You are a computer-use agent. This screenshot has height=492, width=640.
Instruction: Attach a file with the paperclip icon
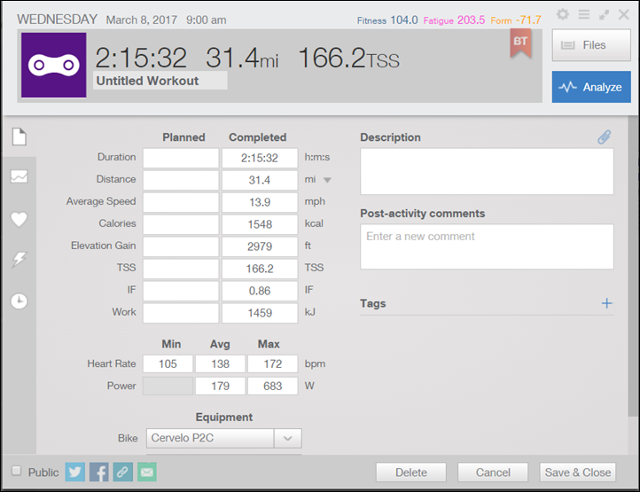pos(604,137)
